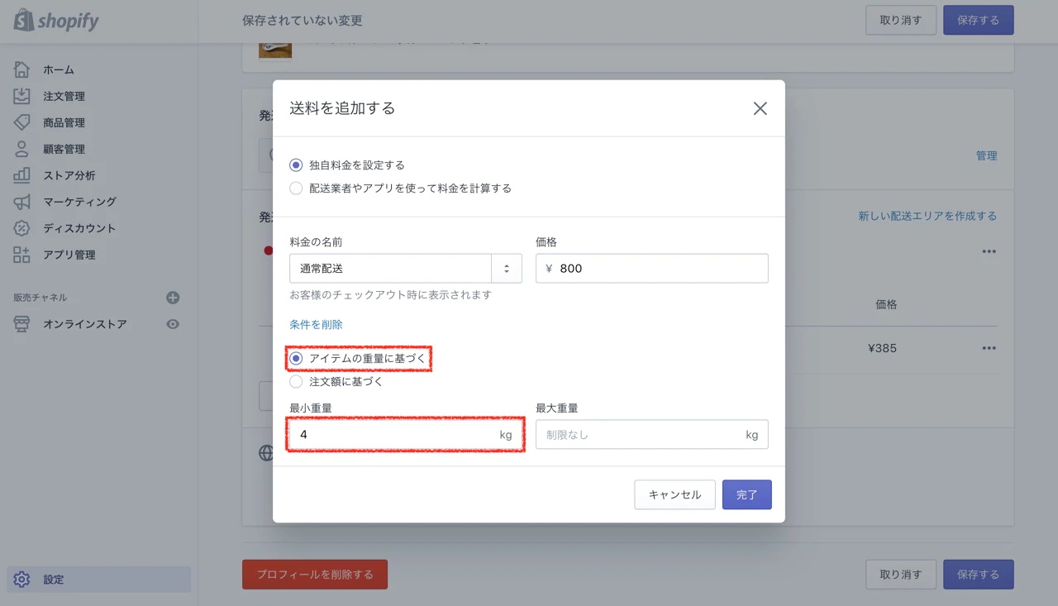Open 注文管理 orders icon in sidebar
This screenshot has height=606, width=1058.
tap(22, 96)
